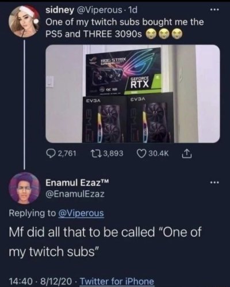
Task: Open the share icon under sidney's tweet
Action: click(x=187, y=153)
